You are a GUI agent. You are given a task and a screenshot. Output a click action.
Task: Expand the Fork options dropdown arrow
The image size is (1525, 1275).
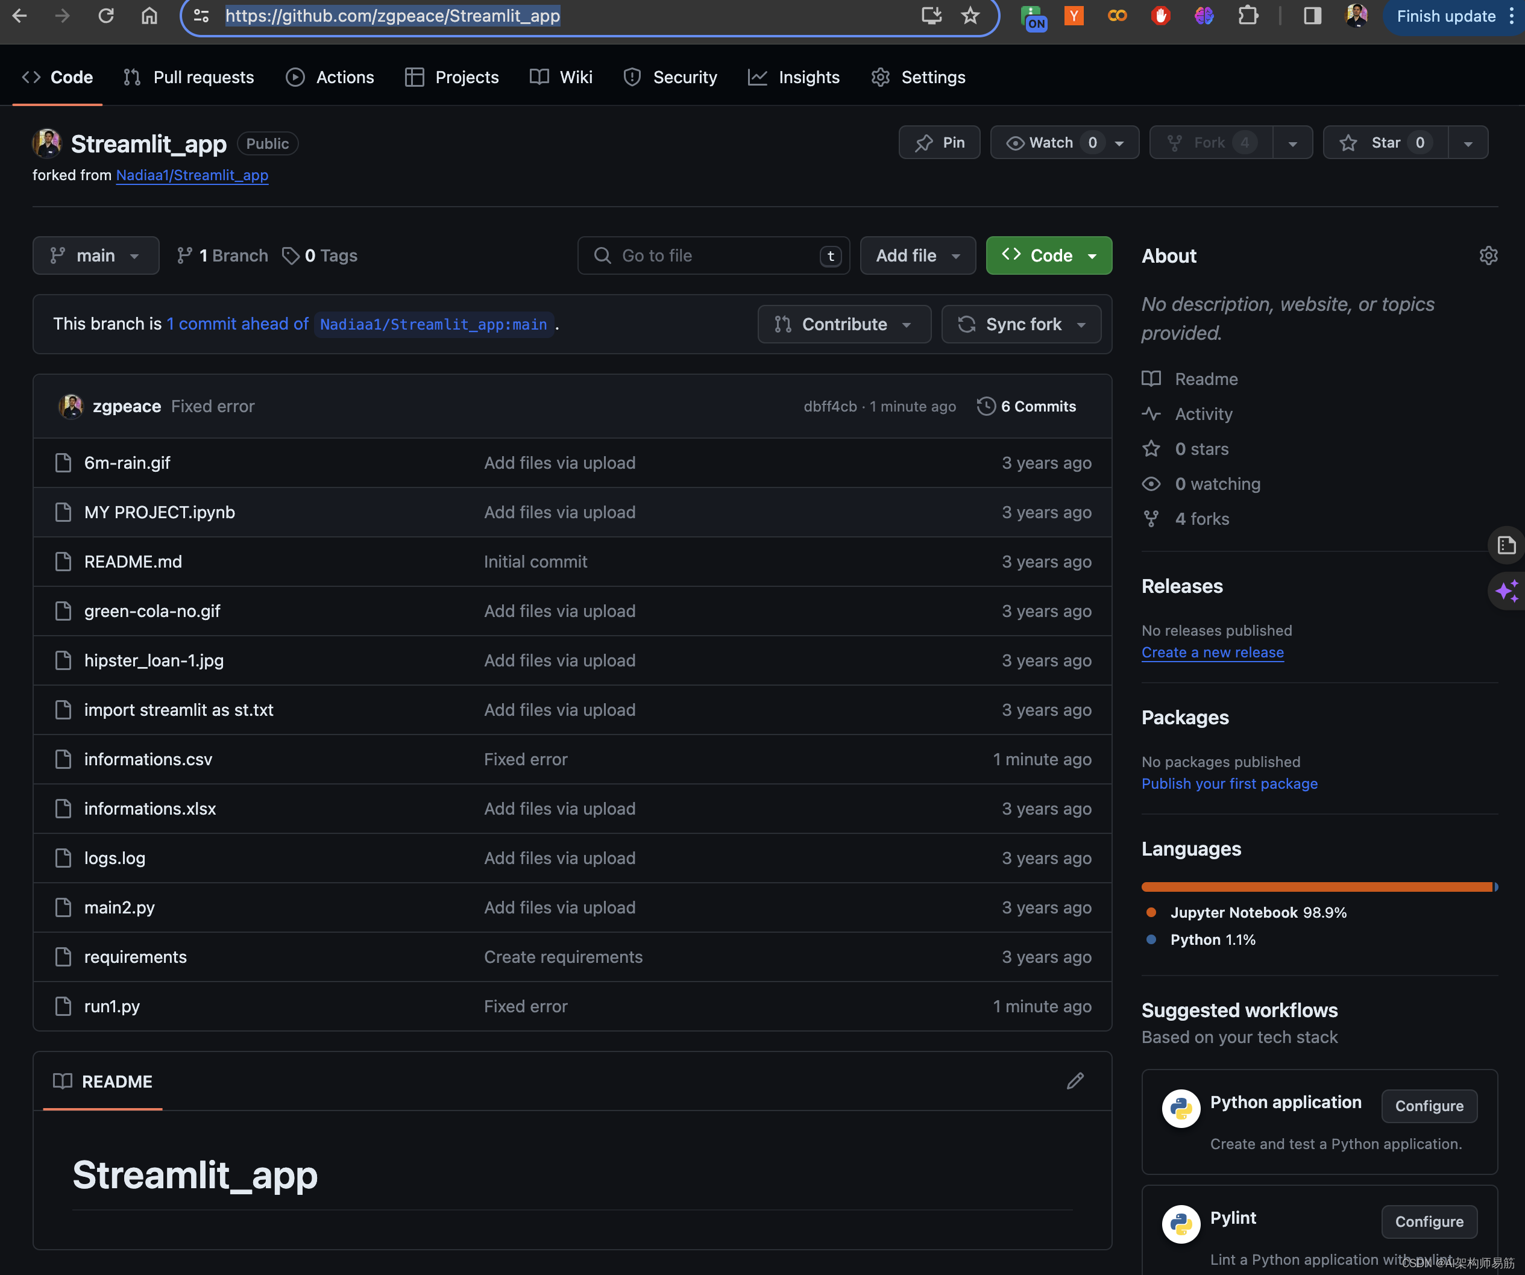coord(1292,143)
